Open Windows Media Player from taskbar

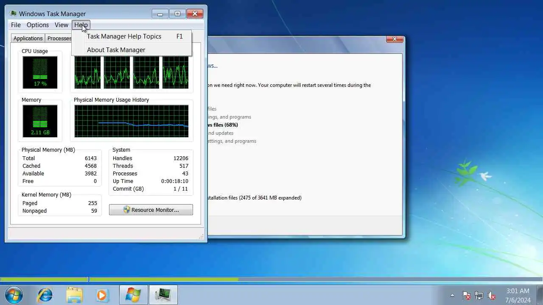pyautogui.click(x=102, y=295)
